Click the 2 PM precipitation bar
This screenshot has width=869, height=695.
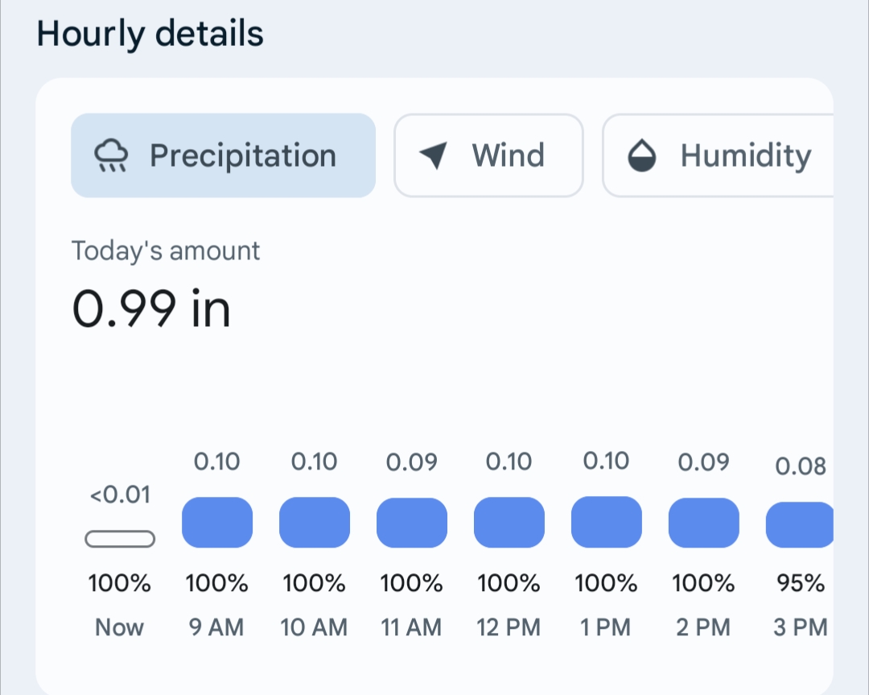704,523
